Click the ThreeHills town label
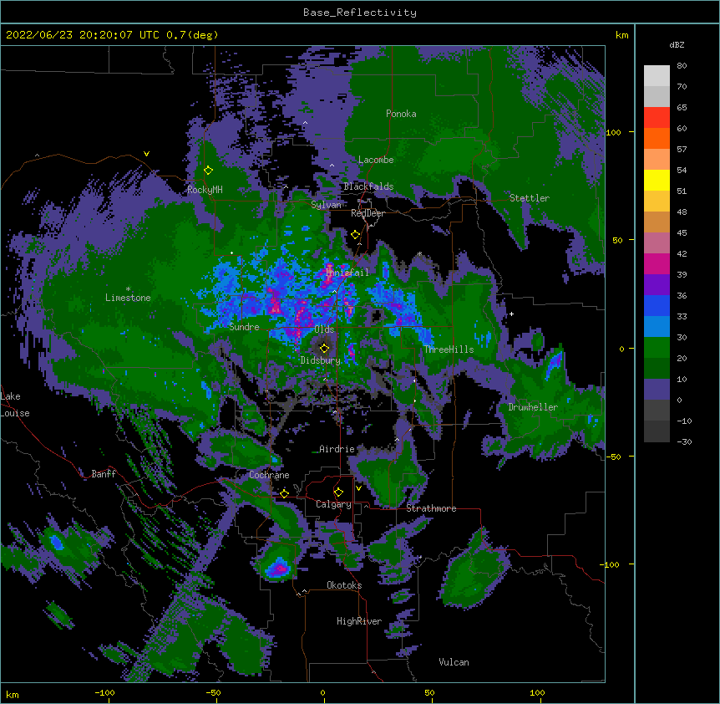 point(449,349)
